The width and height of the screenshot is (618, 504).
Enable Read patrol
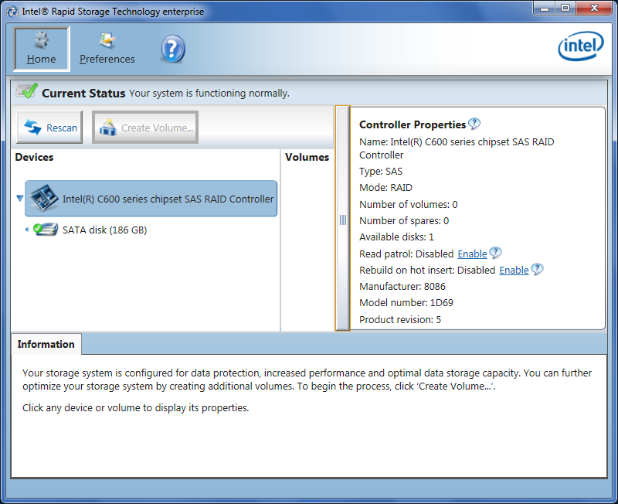pos(472,254)
